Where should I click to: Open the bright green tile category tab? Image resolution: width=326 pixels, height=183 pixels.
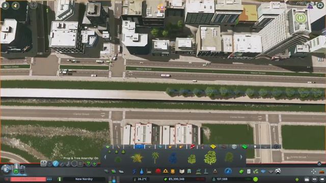[245, 147]
